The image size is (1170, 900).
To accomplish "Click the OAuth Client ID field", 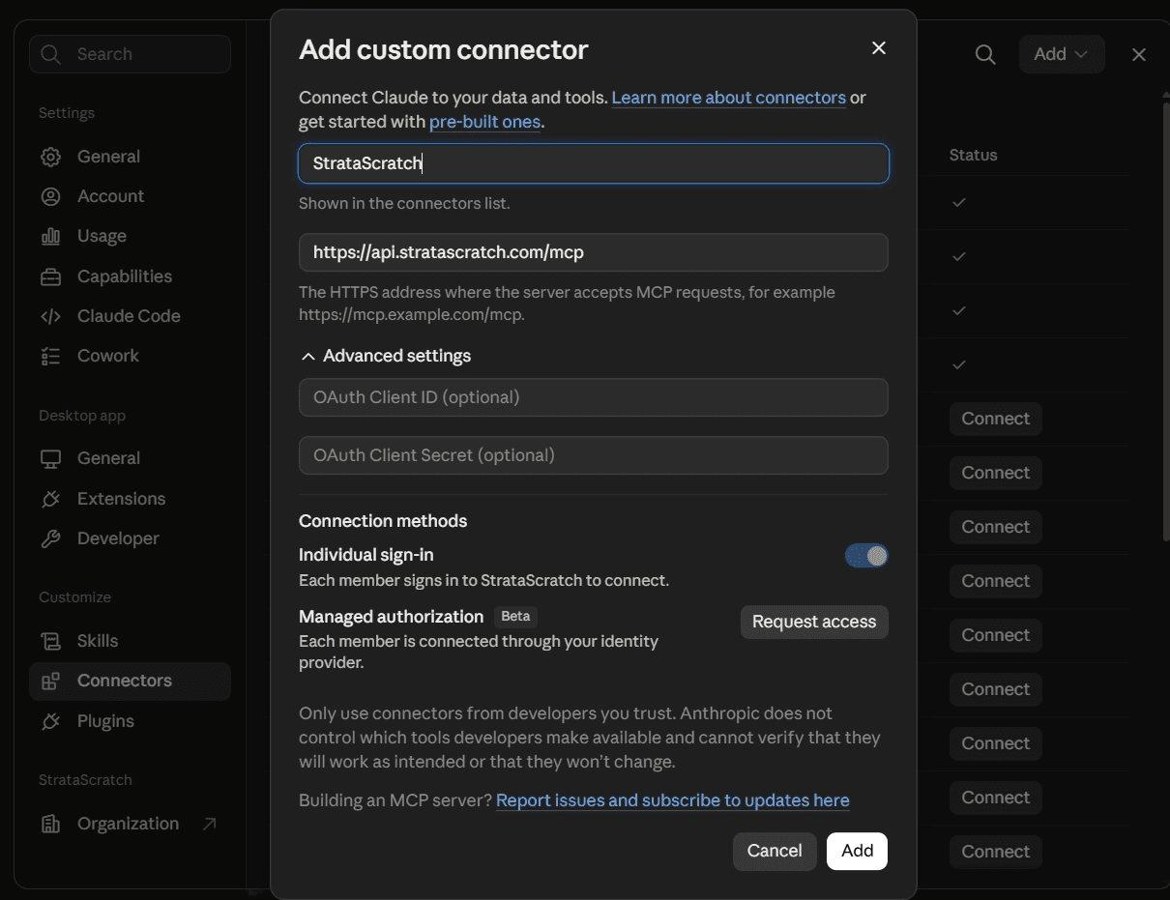I will (x=594, y=397).
